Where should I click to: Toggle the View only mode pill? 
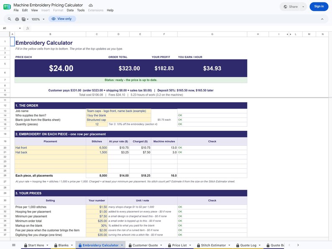tap(62, 19)
